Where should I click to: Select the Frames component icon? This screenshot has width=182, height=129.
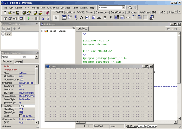pos(64,18)
